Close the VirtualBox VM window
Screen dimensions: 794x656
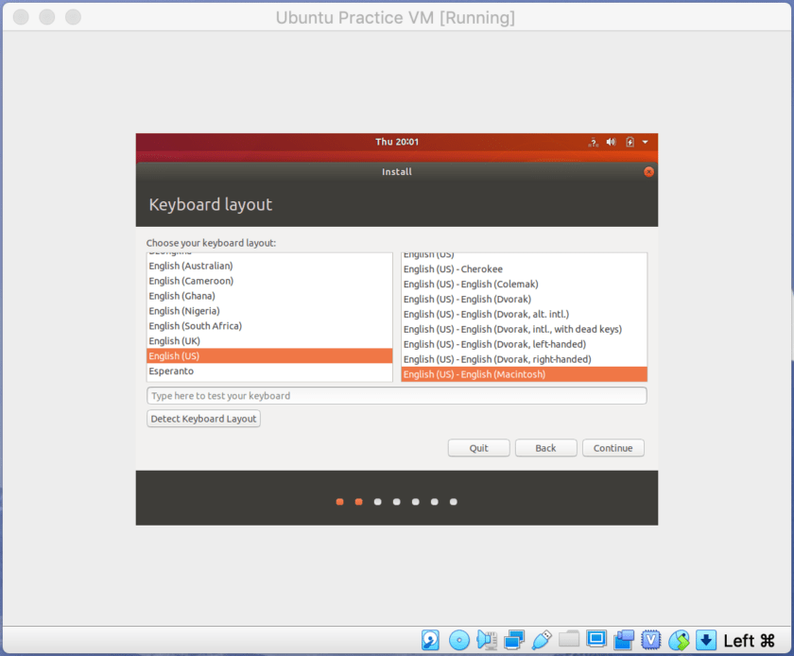[x=21, y=17]
